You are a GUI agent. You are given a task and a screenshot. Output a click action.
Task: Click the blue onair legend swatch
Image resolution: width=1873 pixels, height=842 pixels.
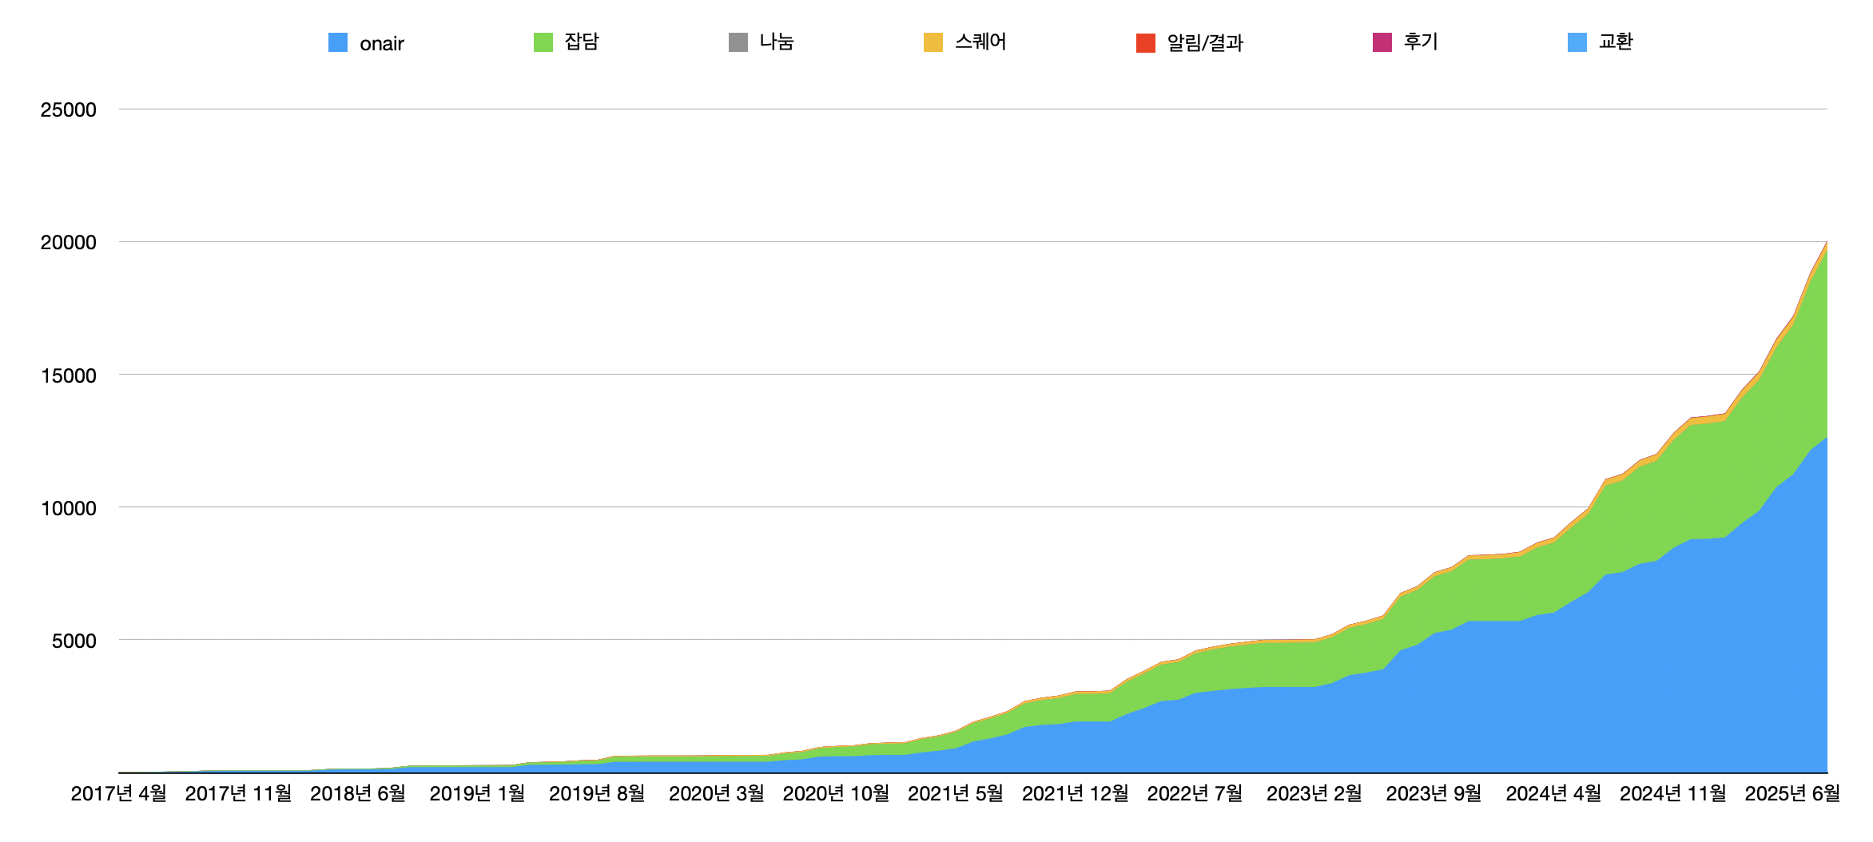(x=338, y=43)
